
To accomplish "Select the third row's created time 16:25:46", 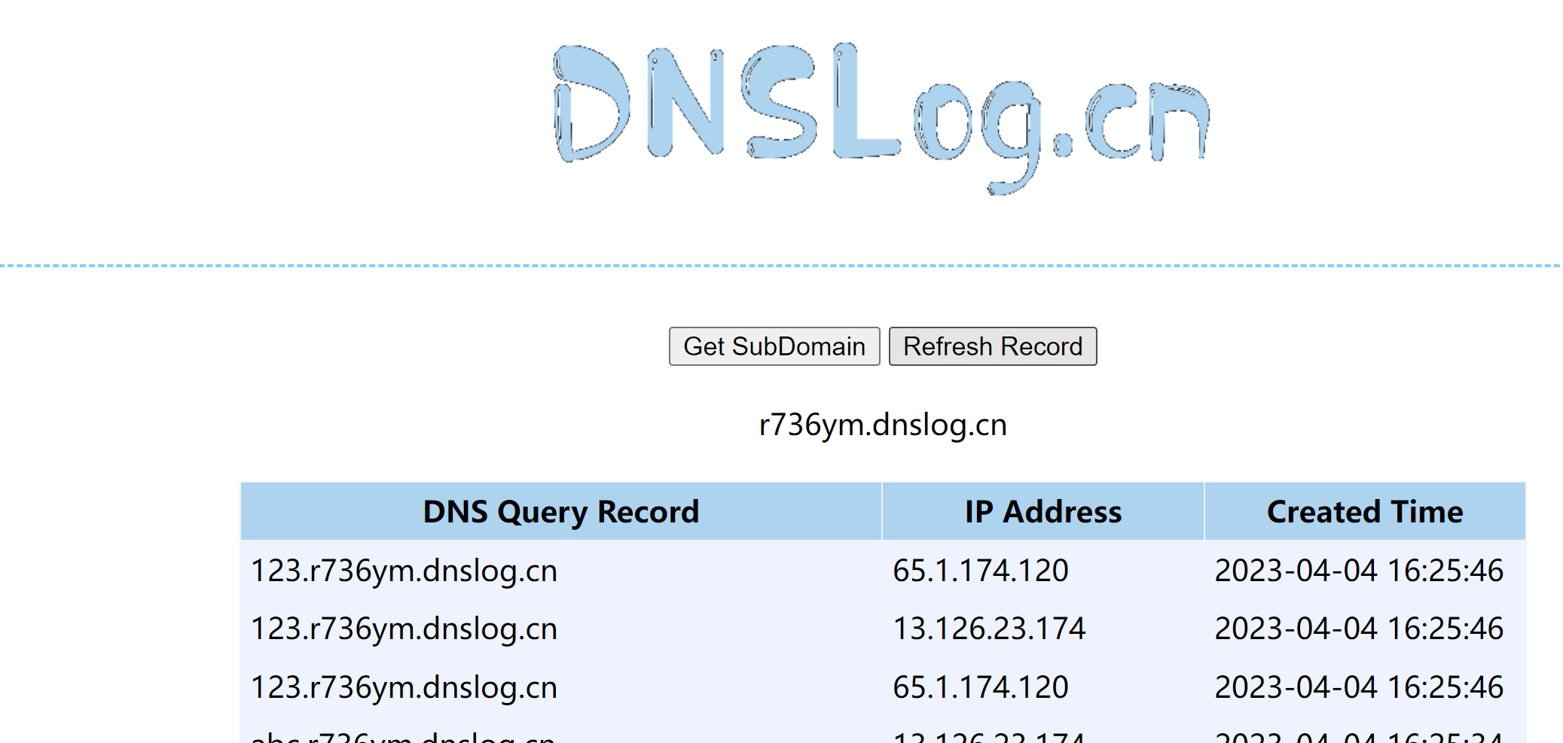I will [1445, 687].
